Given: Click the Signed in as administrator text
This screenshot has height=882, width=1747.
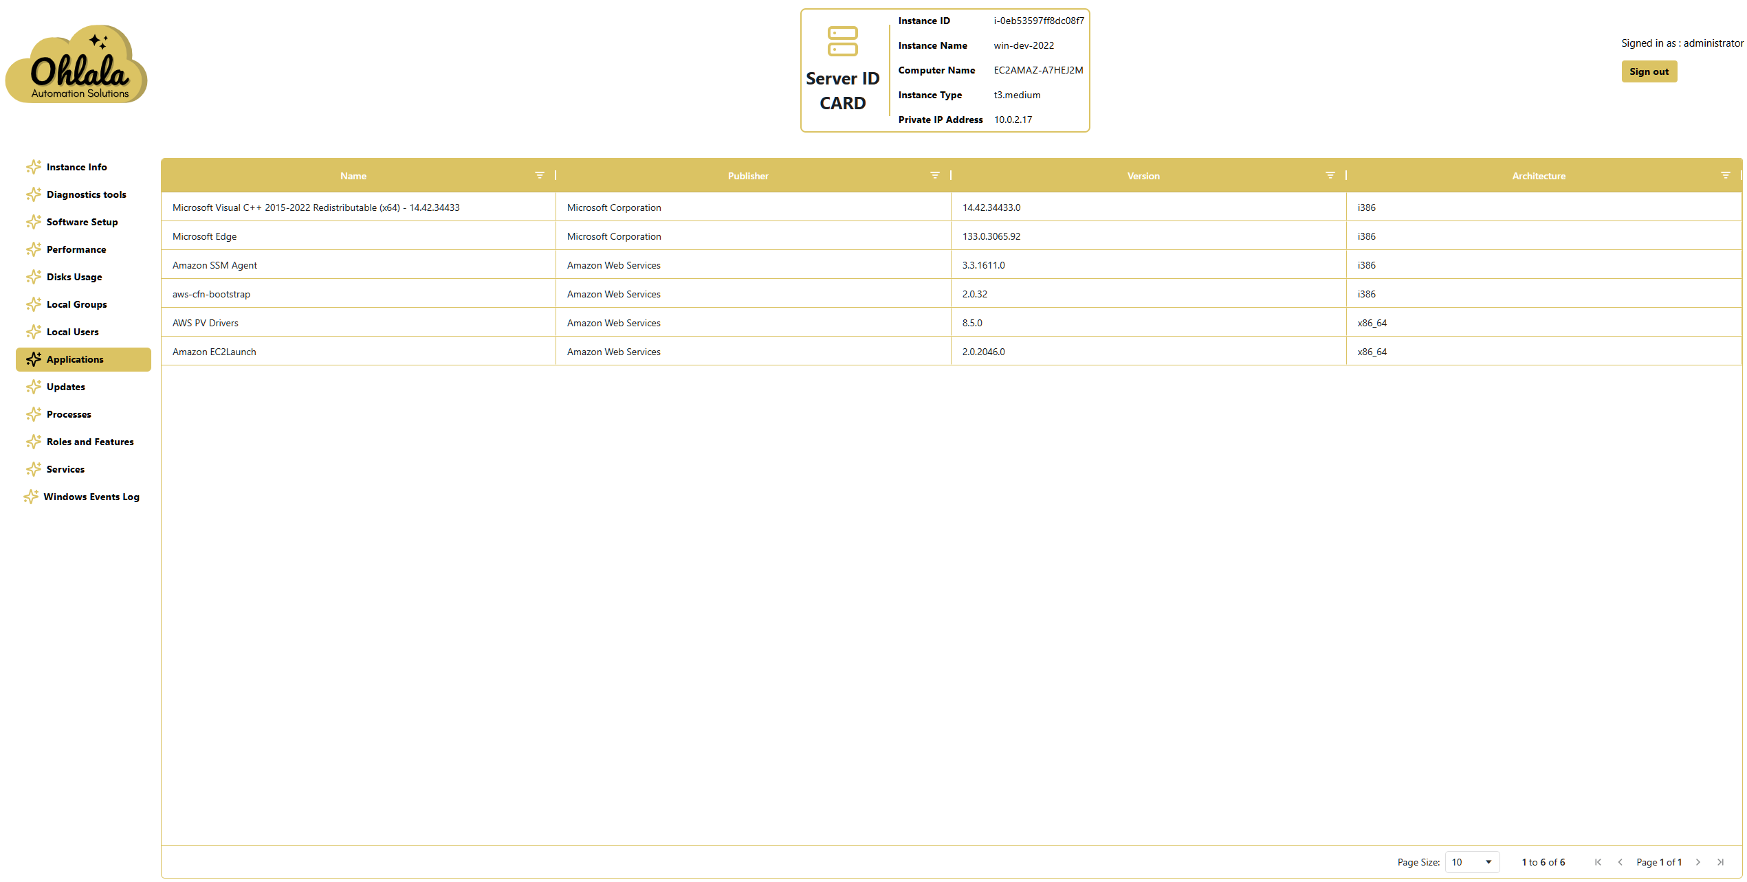Looking at the screenshot, I should pos(1682,43).
